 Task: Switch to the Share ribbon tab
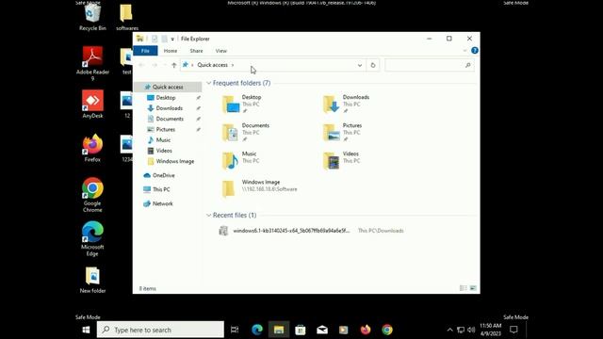pyautogui.click(x=196, y=51)
